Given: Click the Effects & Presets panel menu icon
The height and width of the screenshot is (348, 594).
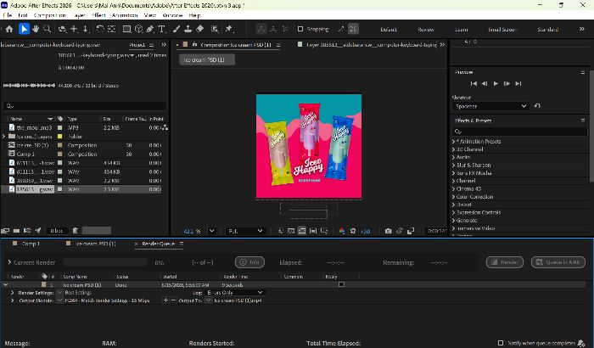Looking at the screenshot, I should 583,121.
